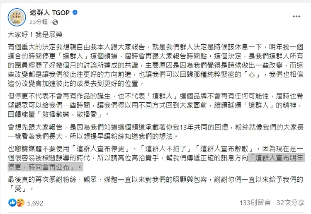The width and height of the screenshot is (311, 214).
Task: Open the three-dot post options menu
Action: (296, 16)
